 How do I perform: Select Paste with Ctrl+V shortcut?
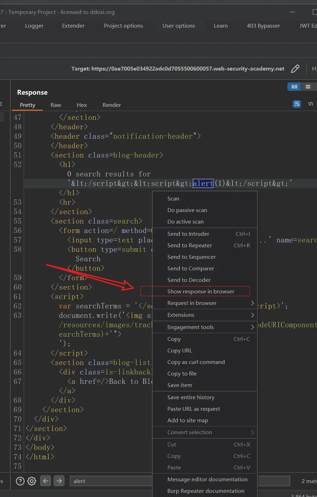pos(205,467)
